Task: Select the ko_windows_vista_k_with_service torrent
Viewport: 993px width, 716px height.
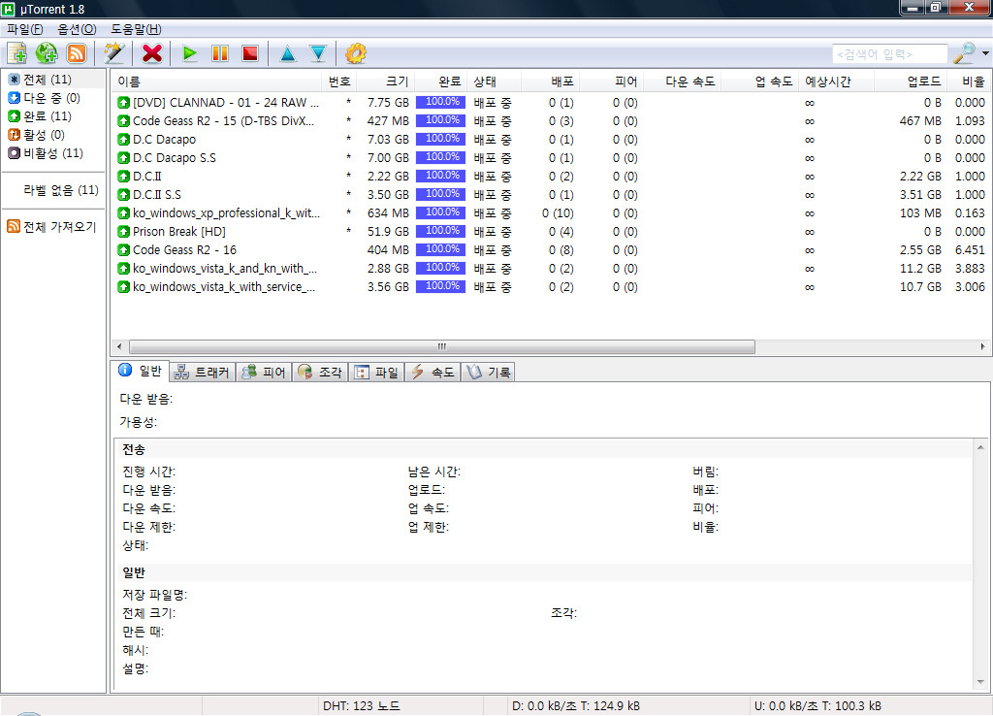Action: 551,286
